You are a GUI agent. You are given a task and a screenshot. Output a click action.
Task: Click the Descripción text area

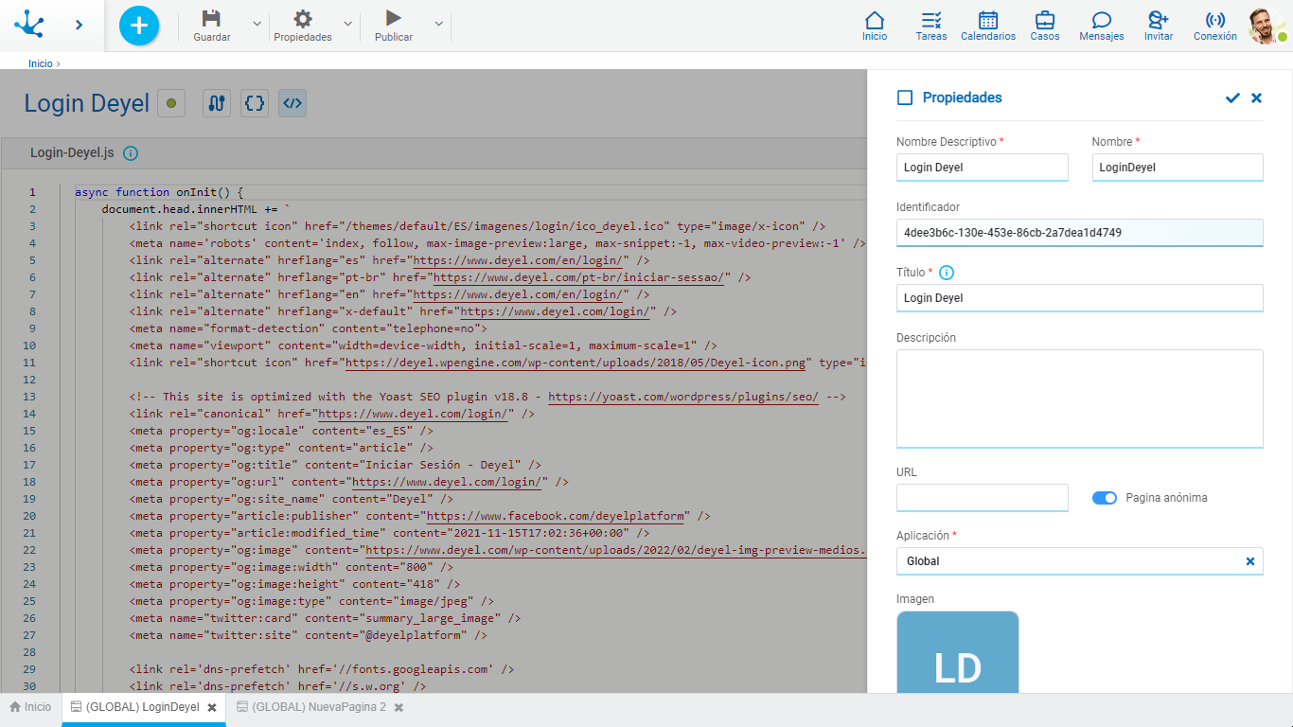point(1080,399)
